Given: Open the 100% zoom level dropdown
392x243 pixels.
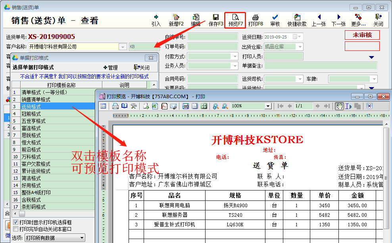Looking at the screenshot, I should tap(268, 106).
